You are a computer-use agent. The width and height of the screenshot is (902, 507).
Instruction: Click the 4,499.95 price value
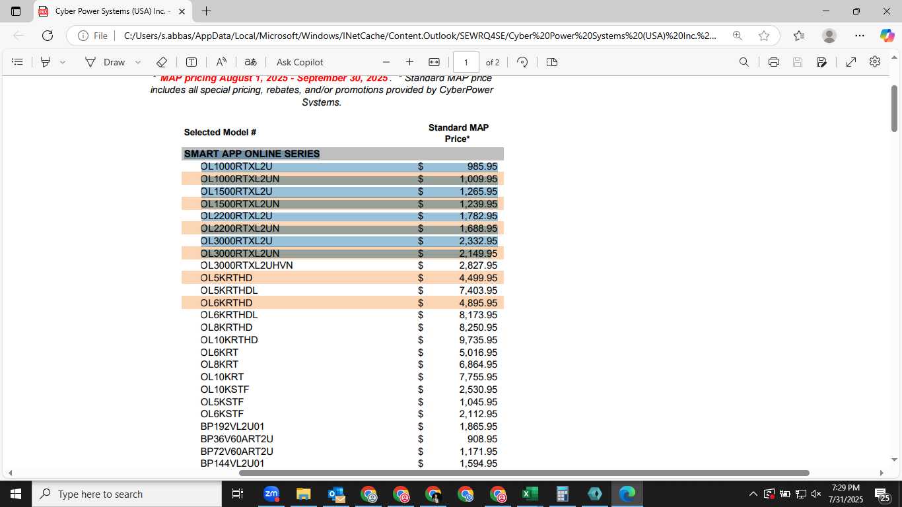[x=478, y=278]
